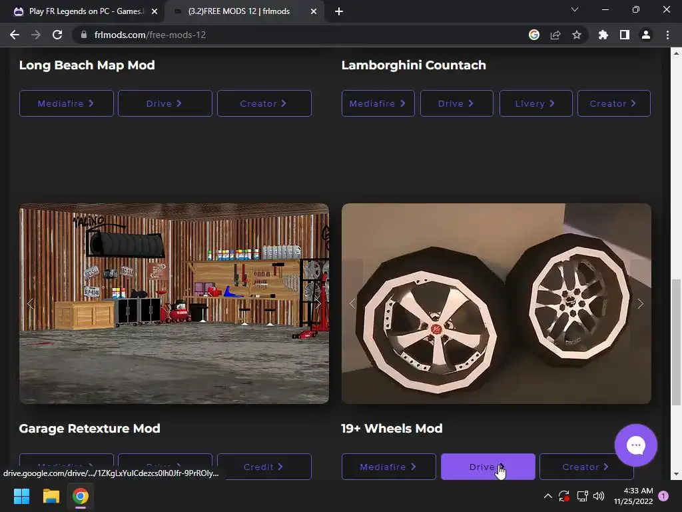
Task: Switch to (3.2)FREE MODS 12 tab
Action: pos(244,11)
